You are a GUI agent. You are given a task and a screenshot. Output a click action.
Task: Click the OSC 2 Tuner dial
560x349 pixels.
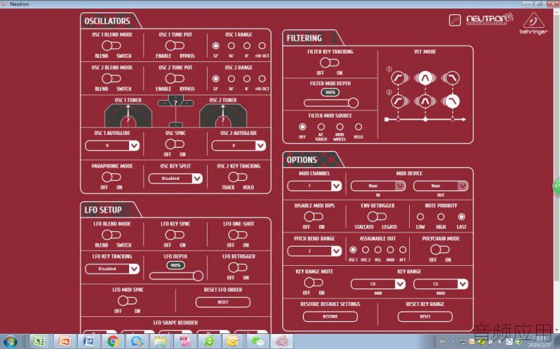point(223,115)
